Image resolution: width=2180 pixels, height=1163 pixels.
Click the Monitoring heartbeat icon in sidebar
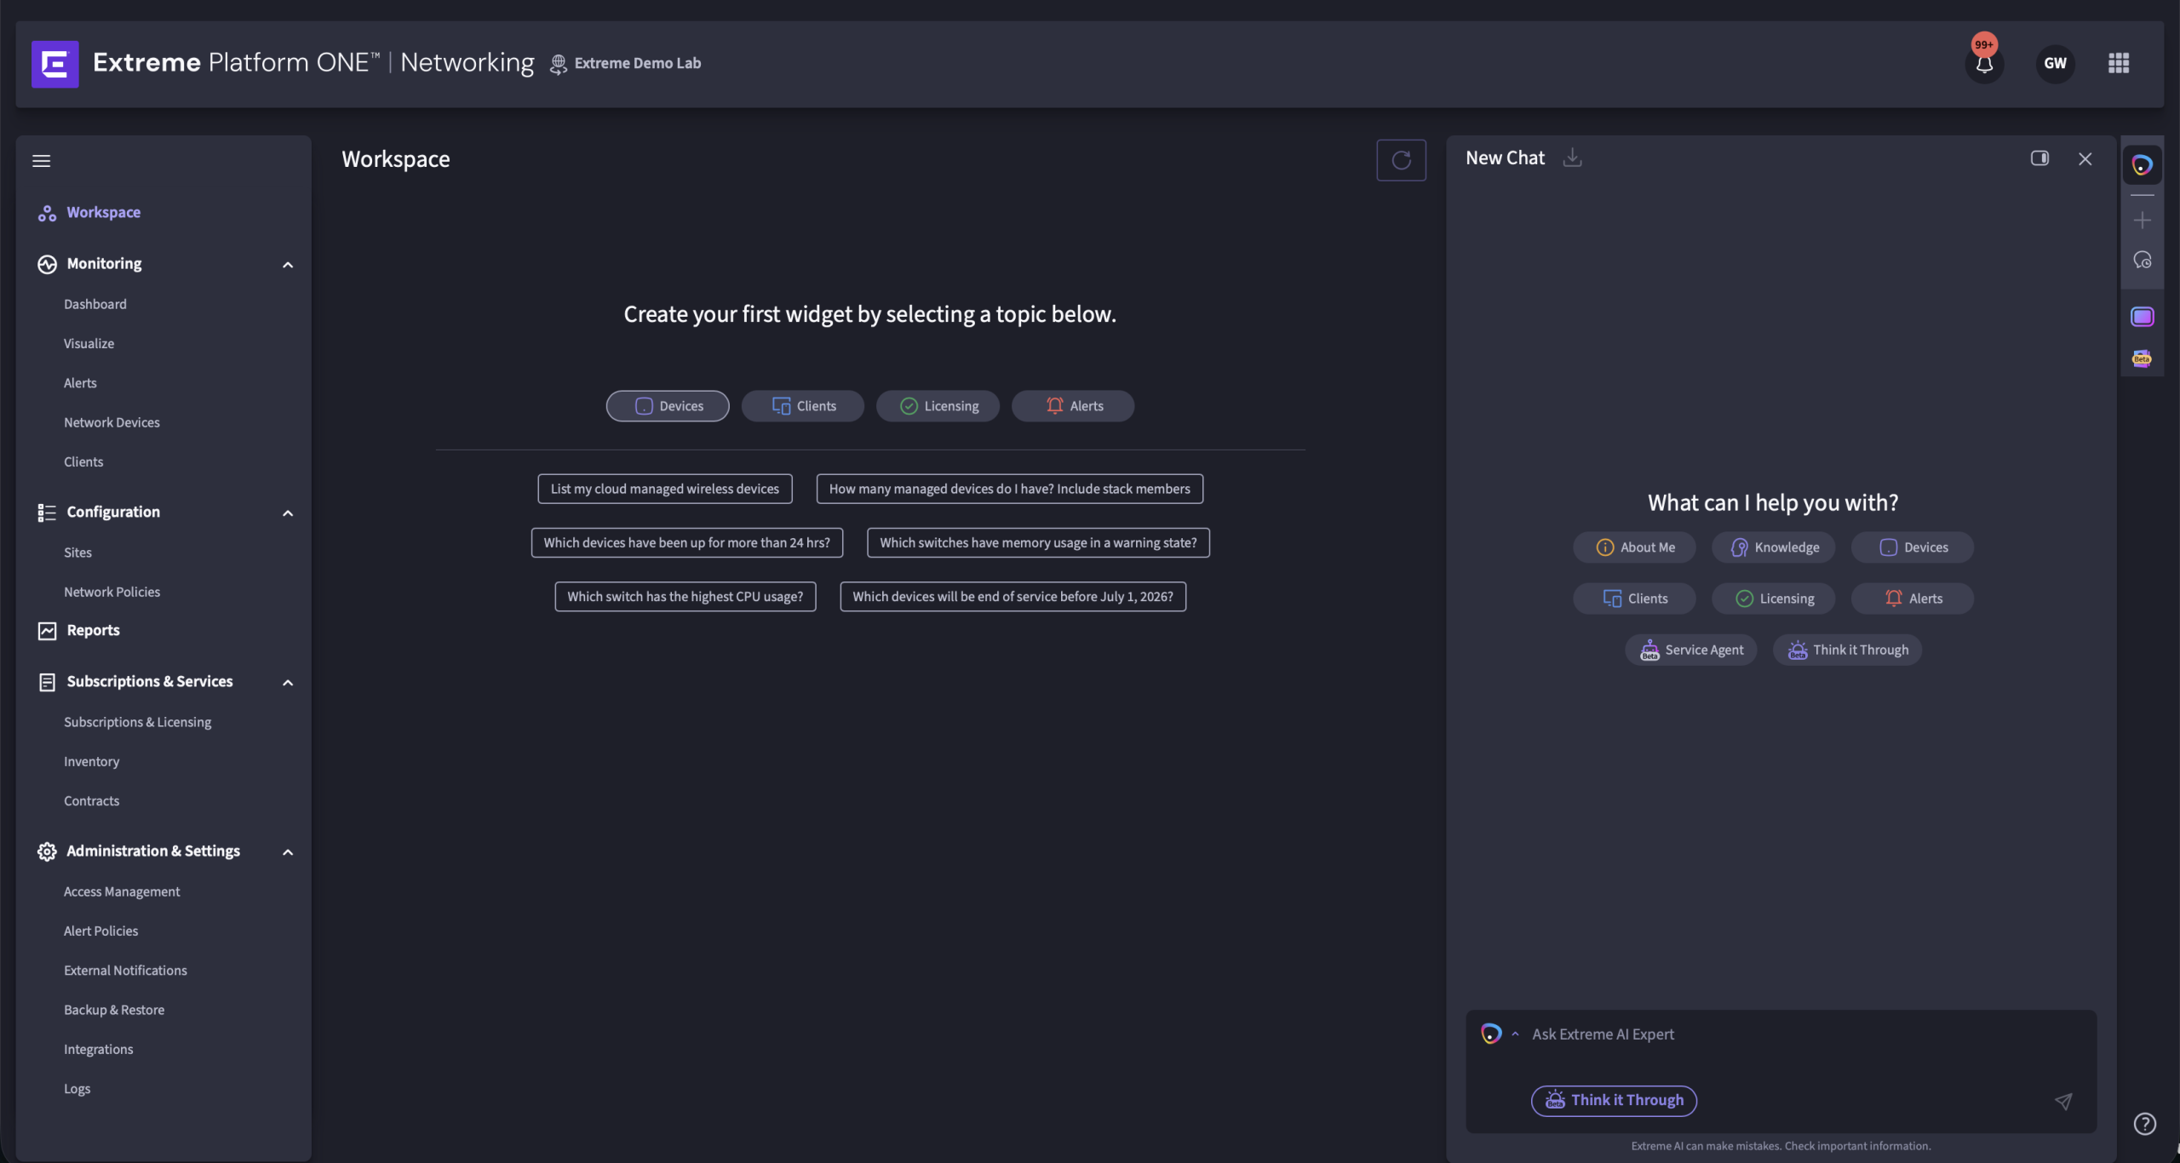click(x=47, y=264)
